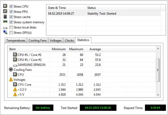The height and width of the screenshot is (115, 168).
Task: Select the +3.3 V row label
Action: coord(22,90)
